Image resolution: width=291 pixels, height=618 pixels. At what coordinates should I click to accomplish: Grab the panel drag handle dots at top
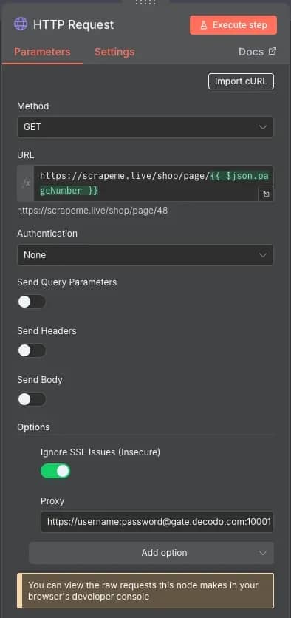(x=145, y=3)
